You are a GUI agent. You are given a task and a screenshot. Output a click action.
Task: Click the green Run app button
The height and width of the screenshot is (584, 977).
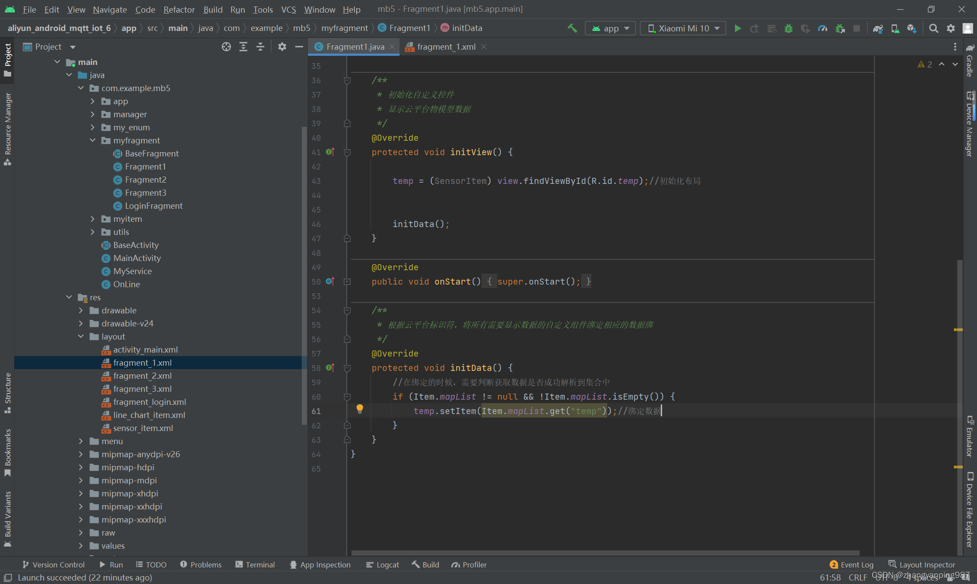pyautogui.click(x=738, y=28)
